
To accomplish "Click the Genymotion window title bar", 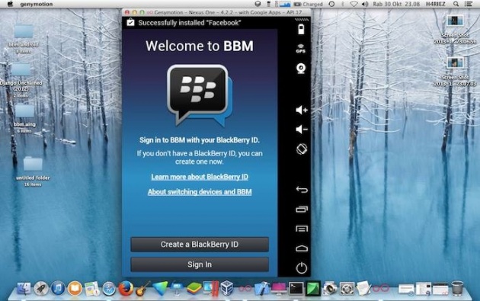I will (x=216, y=12).
